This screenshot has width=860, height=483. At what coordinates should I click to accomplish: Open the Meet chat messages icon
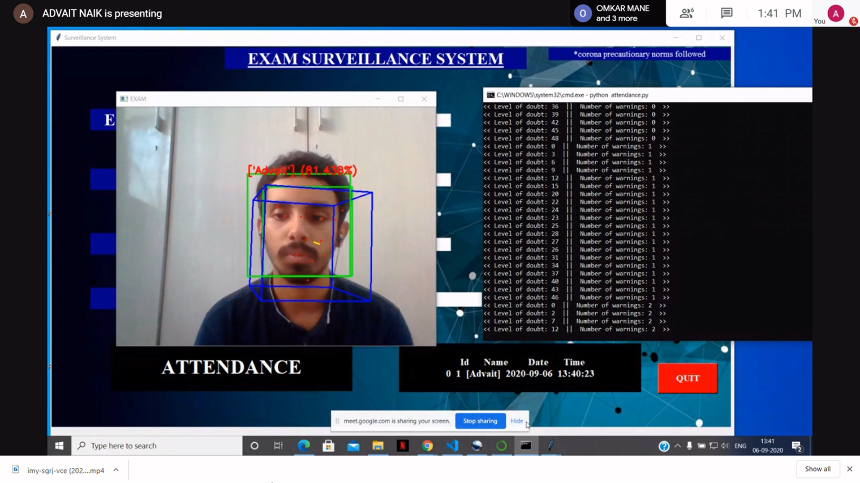point(726,13)
